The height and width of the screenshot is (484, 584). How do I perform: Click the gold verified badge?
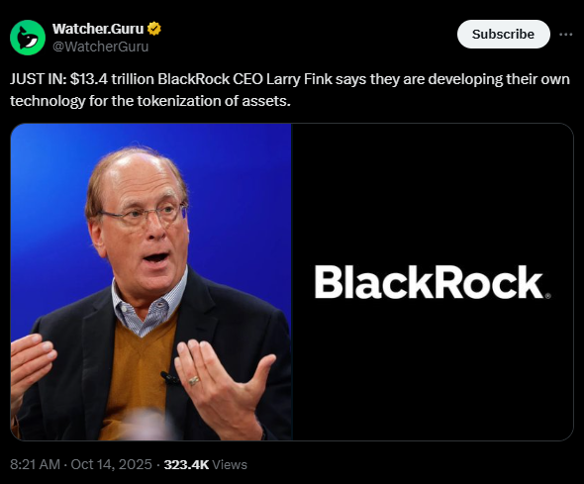coord(154,29)
